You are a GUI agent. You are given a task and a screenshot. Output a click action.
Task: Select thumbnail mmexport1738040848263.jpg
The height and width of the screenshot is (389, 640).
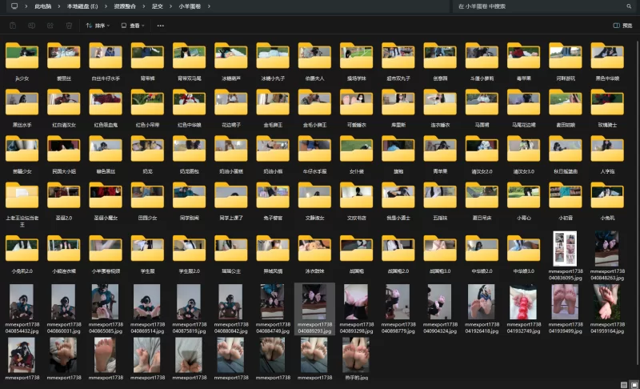[x=607, y=249]
